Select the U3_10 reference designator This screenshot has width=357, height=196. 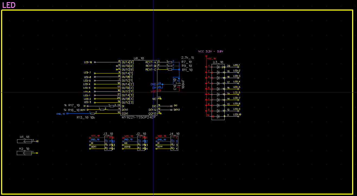(218, 62)
